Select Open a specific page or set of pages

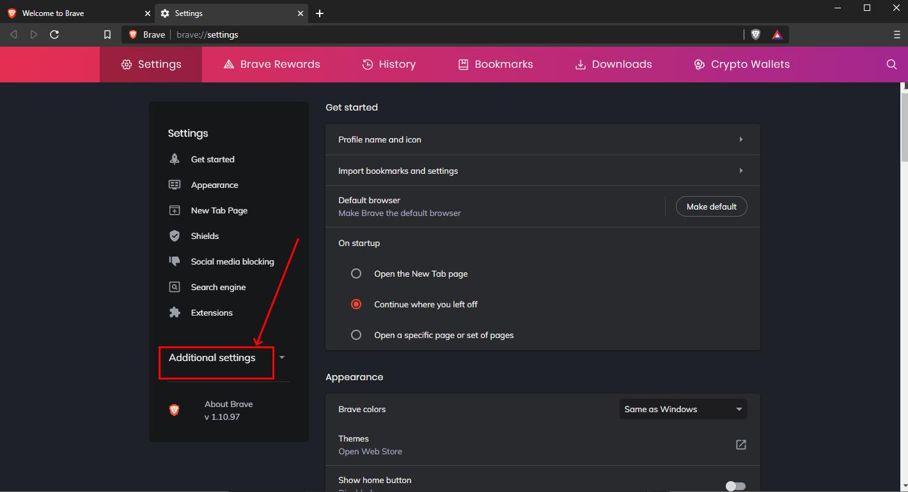coord(356,335)
